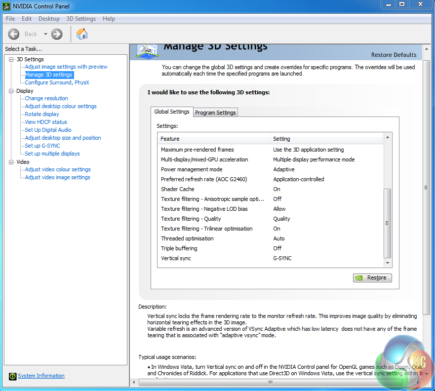435x391 pixels.
Task: Open the Edit menu
Action: (27, 19)
